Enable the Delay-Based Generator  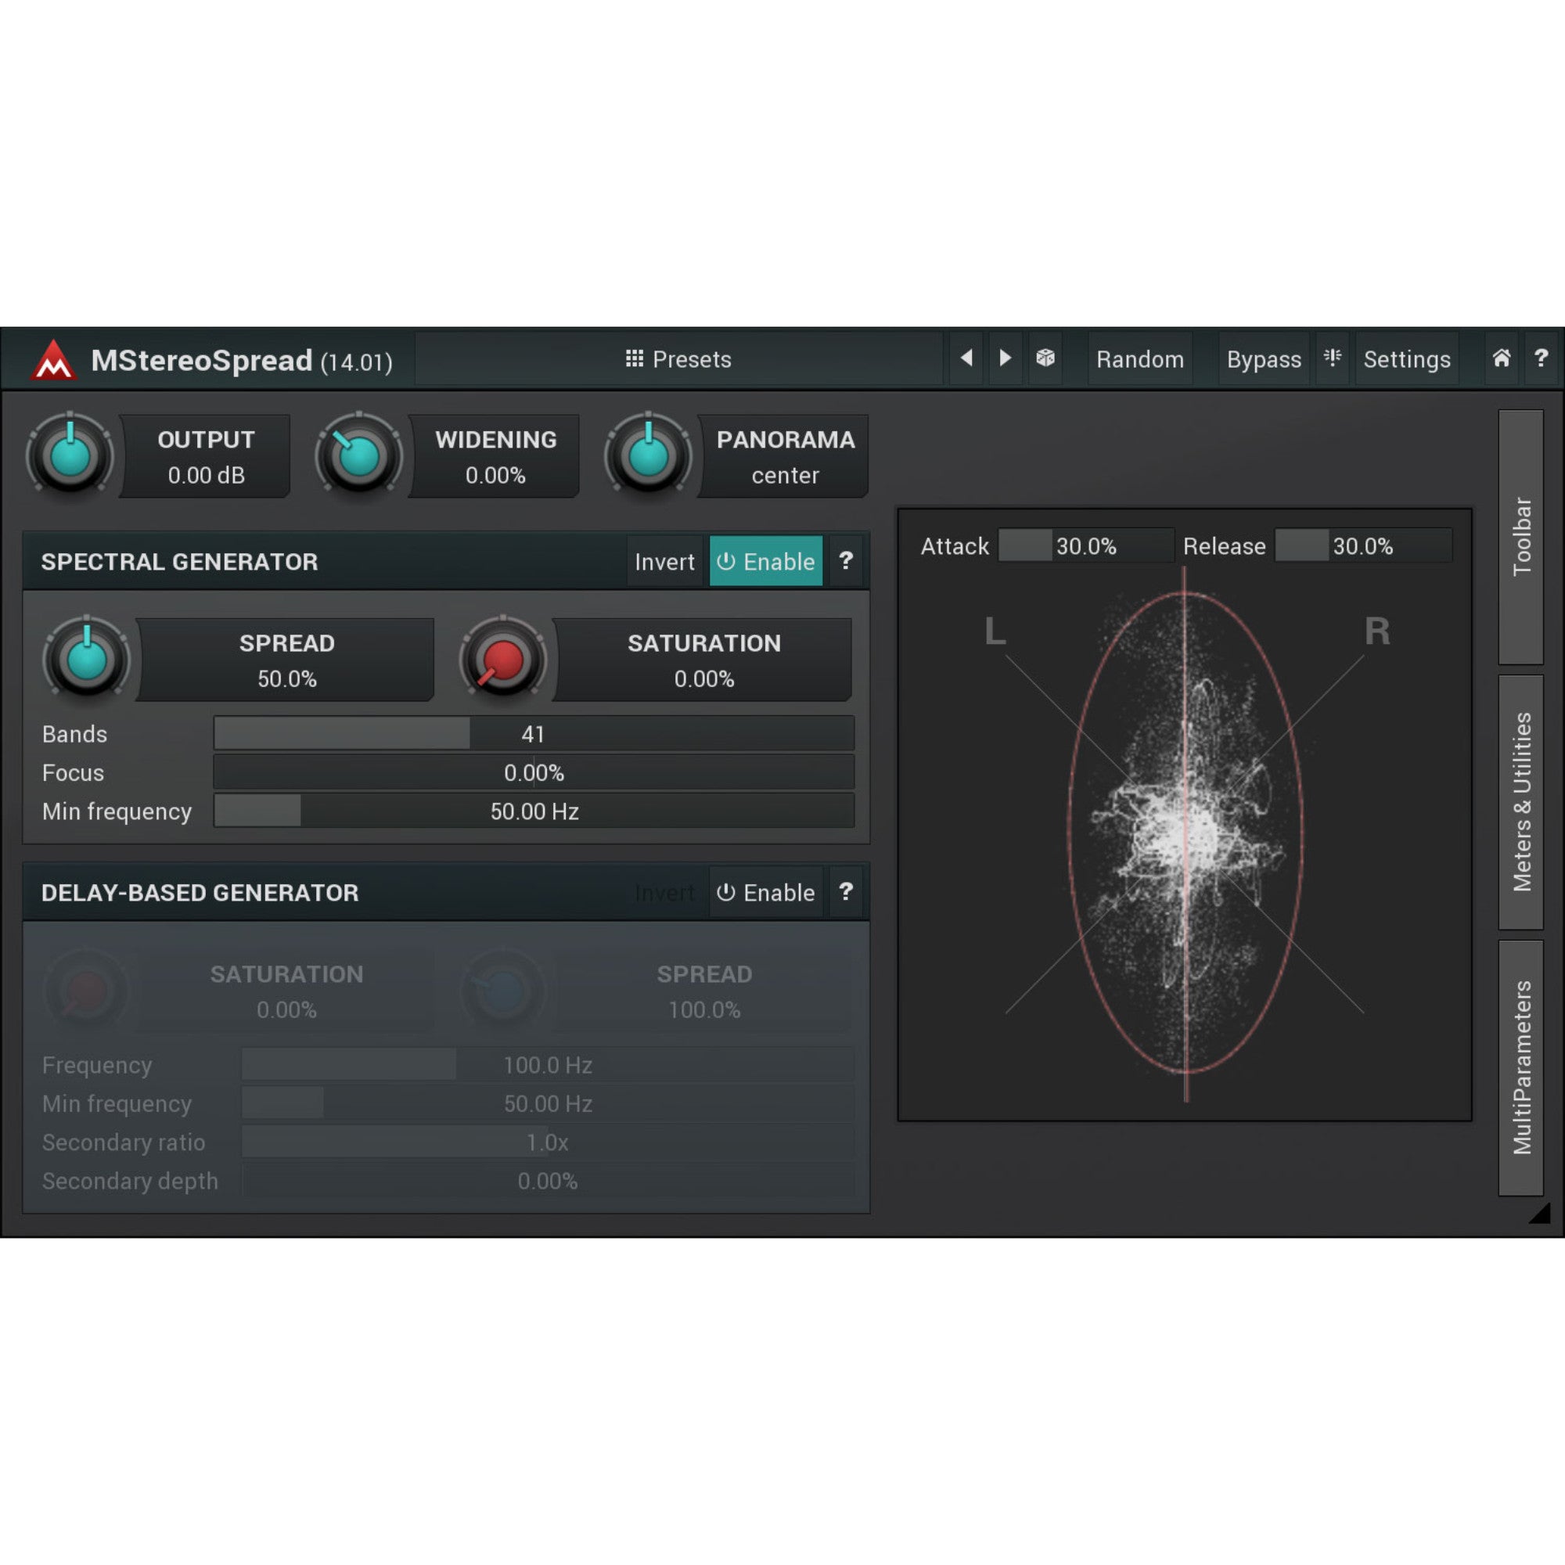click(765, 892)
